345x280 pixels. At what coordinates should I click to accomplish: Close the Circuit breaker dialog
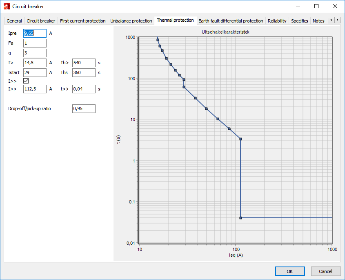coord(335,6)
